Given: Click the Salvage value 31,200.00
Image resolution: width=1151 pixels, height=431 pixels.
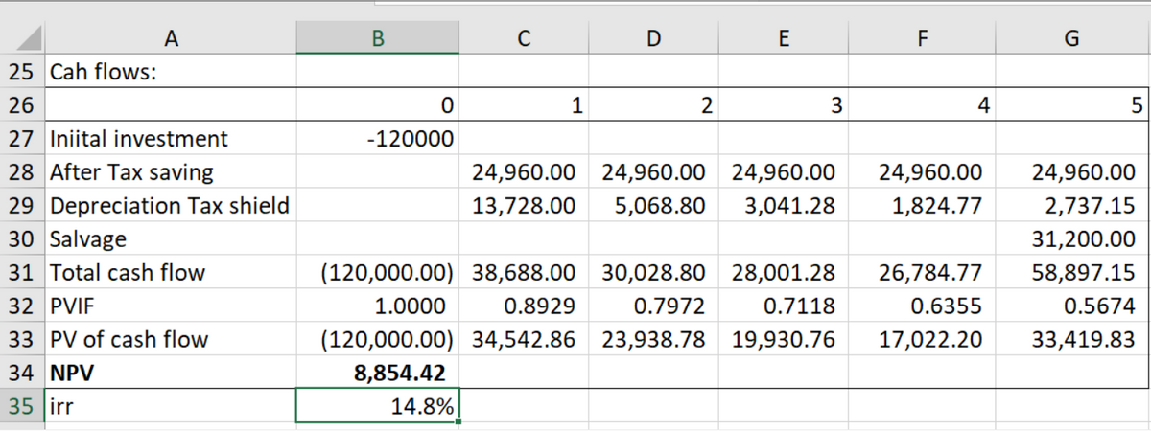Looking at the screenshot, I should point(1072,238).
